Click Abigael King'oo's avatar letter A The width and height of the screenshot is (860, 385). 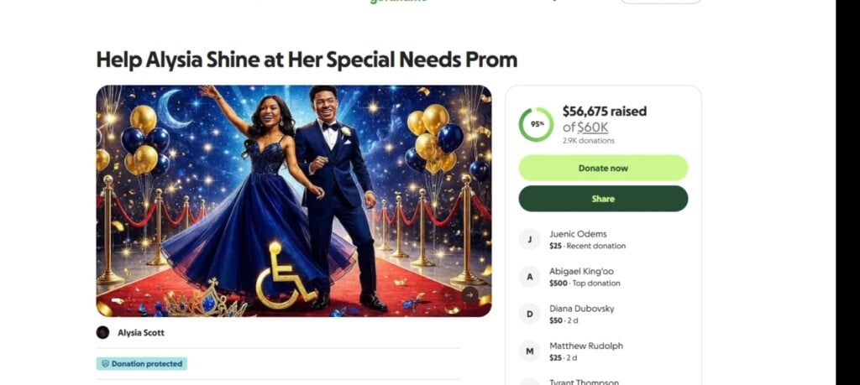click(529, 277)
